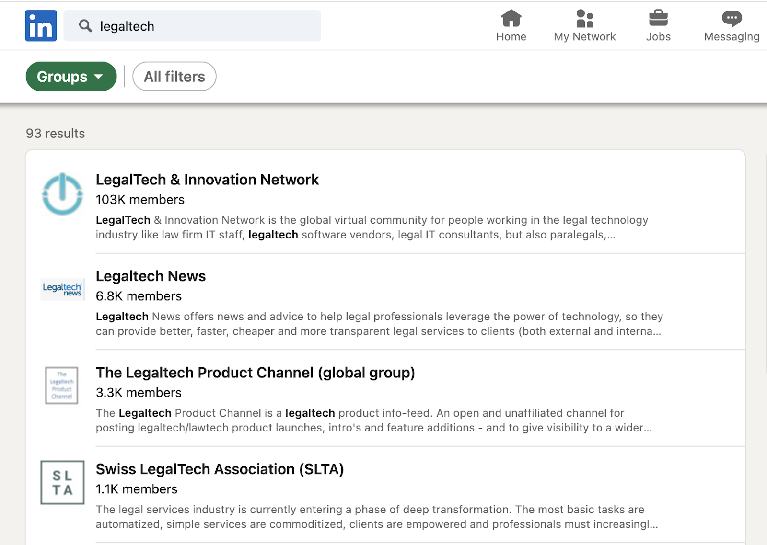Select the My Network navigation label

[x=584, y=37]
